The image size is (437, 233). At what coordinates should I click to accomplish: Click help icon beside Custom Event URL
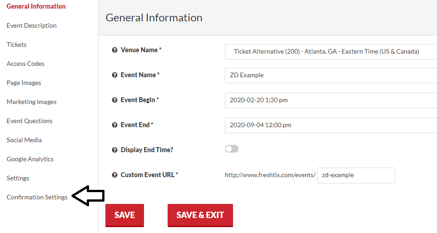tap(114, 175)
